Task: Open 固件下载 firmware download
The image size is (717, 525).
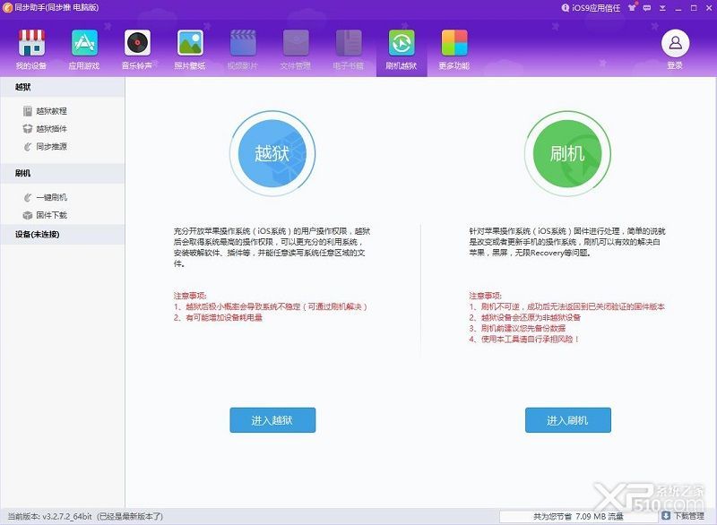Action: coord(46,215)
